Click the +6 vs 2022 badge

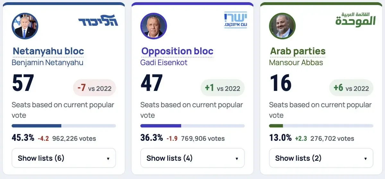(352, 88)
